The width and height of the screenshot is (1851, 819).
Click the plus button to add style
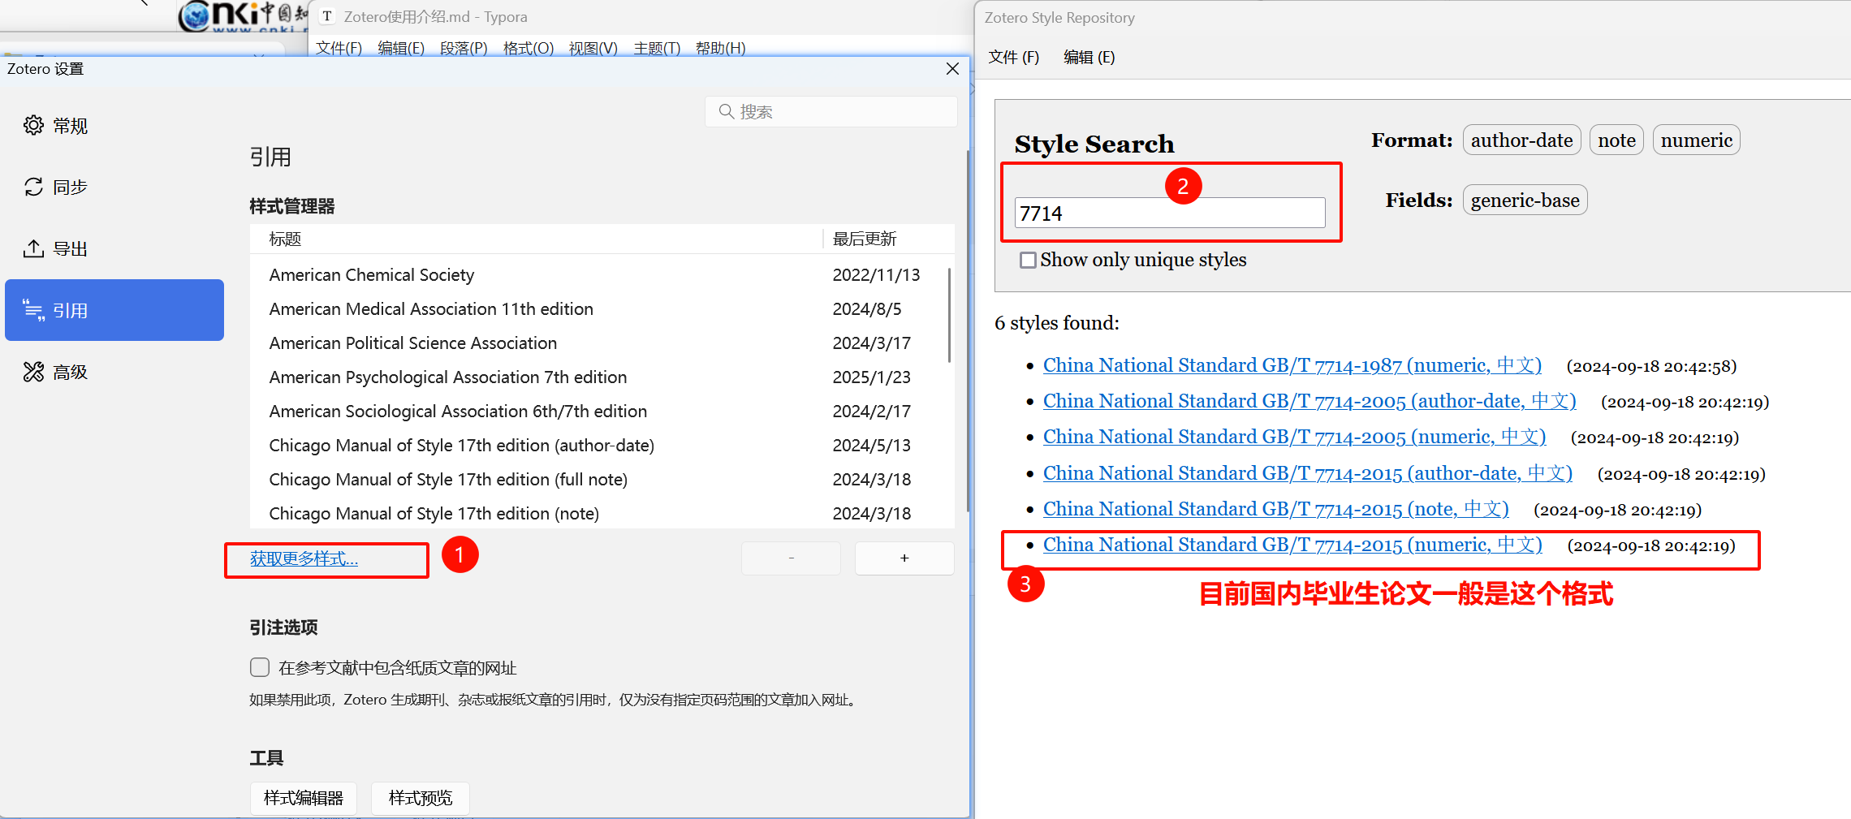(x=904, y=558)
